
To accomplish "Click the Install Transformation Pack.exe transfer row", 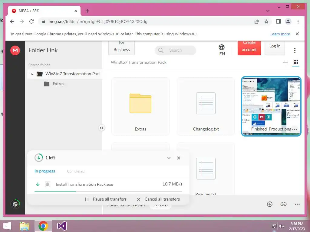I will 108,185.
